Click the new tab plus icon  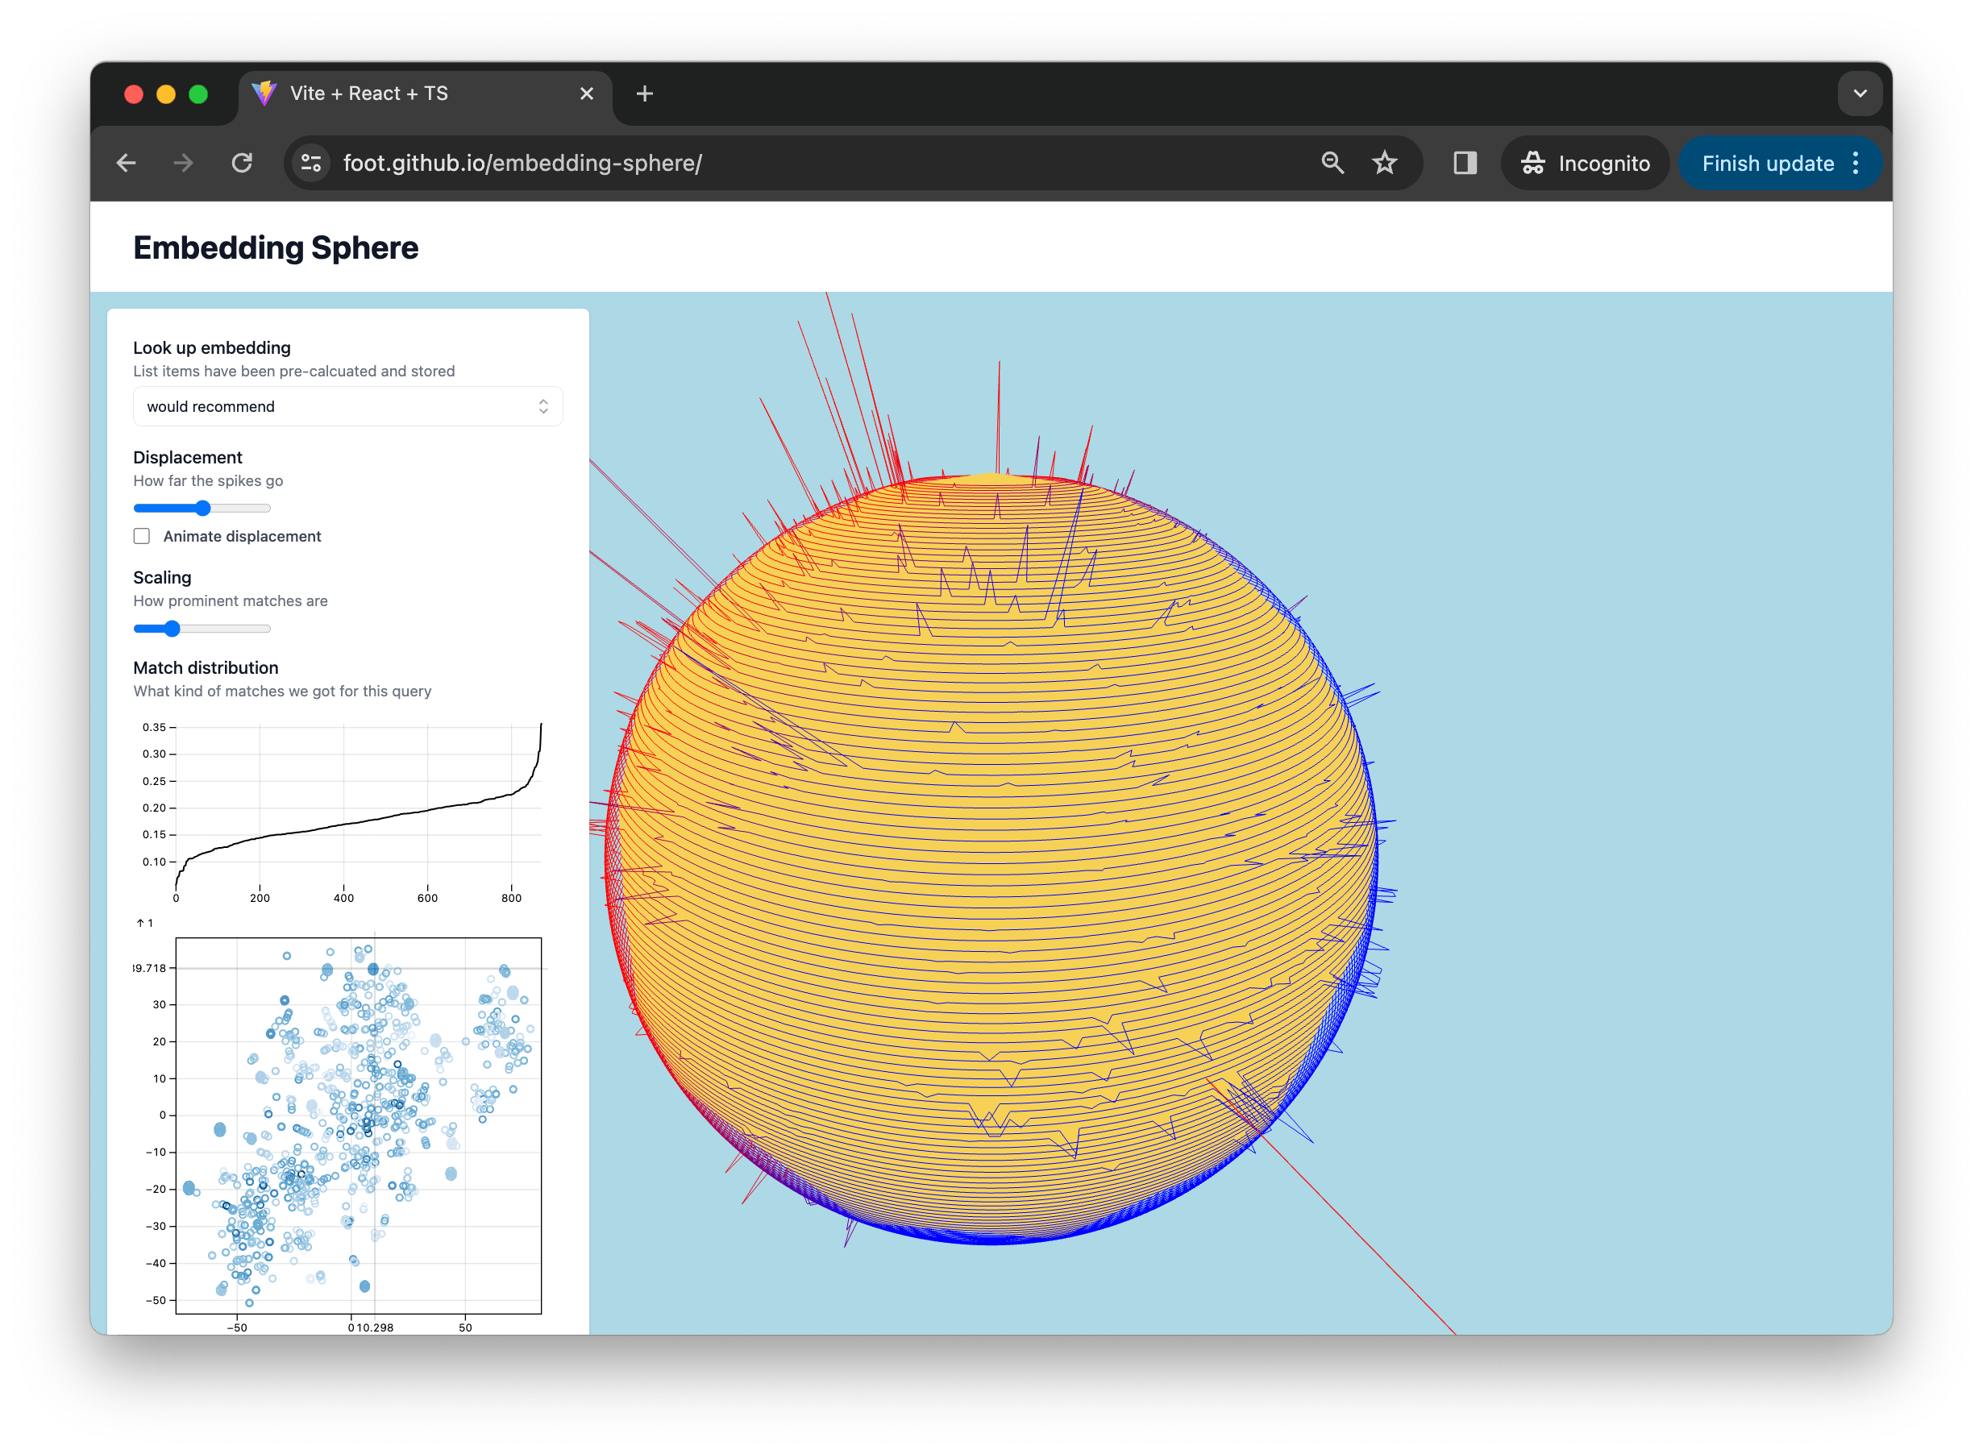click(648, 95)
